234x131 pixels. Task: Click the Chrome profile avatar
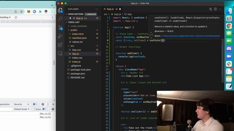(x=46, y=12)
